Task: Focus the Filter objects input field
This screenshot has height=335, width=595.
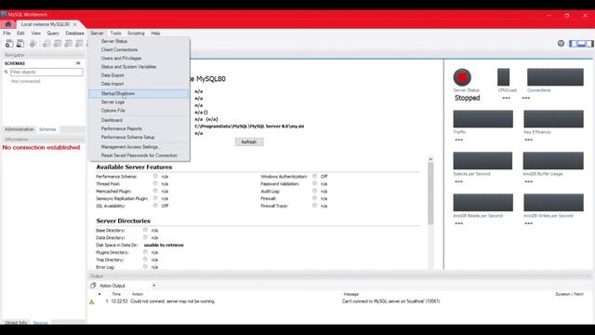Action: [x=46, y=72]
